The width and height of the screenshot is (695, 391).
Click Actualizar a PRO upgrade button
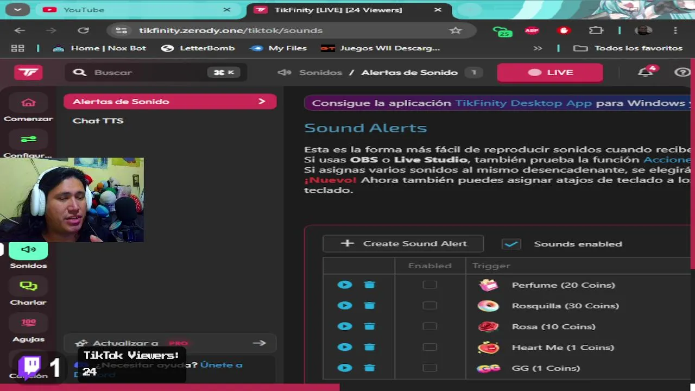[x=170, y=343]
